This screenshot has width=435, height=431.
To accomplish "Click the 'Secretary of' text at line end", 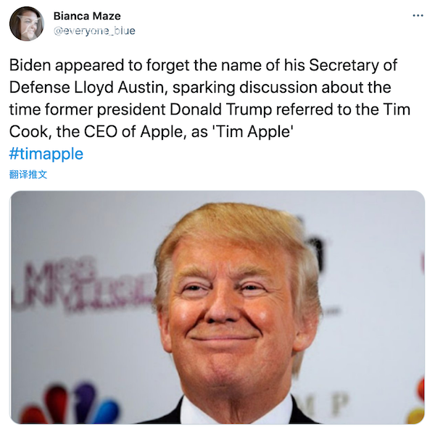I will click(353, 65).
